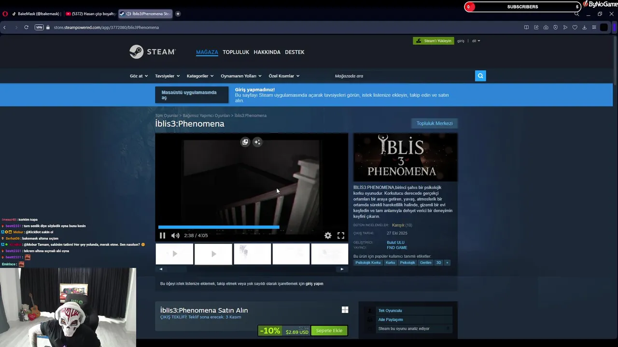Click Masaüstü uygulamasında aç button
Screen dimensions: 618x347
[x=192, y=95]
